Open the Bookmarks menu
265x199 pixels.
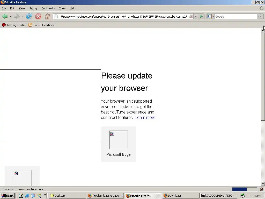(x=48, y=8)
